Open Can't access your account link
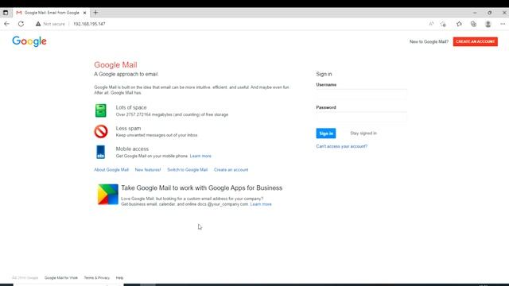This screenshot has width=509, height=286. [342, 146]
